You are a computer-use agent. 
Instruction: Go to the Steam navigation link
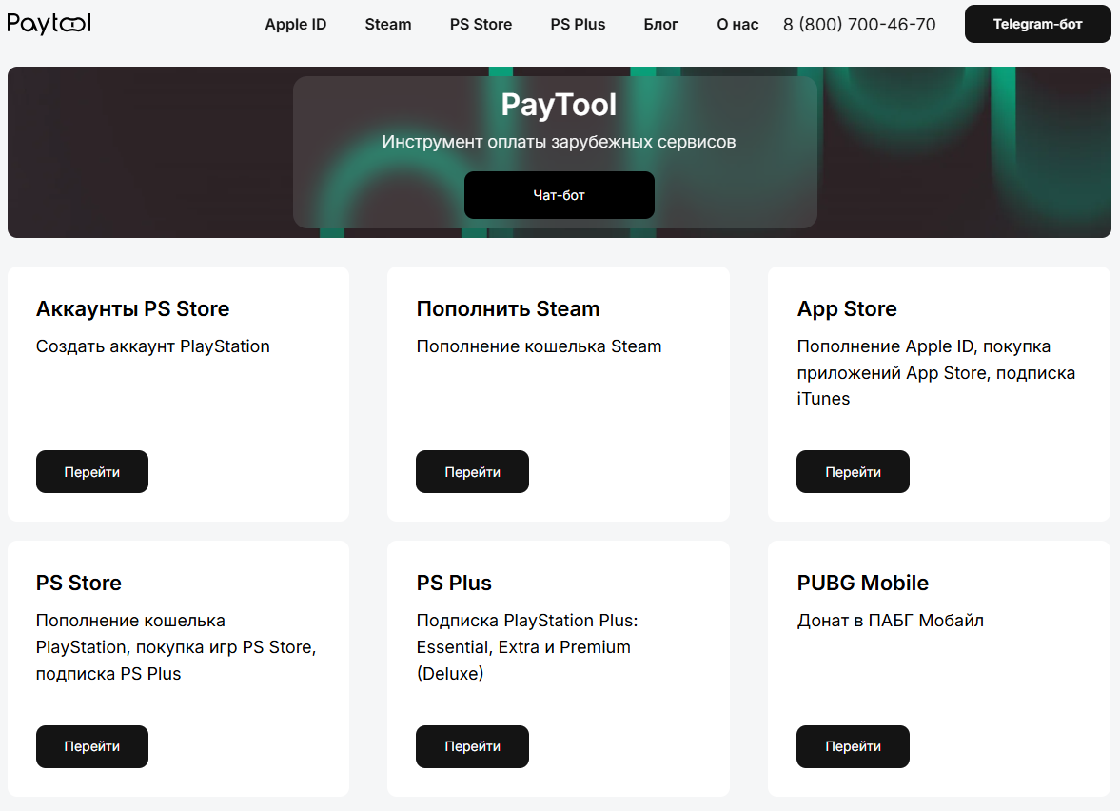pos(388,25)
